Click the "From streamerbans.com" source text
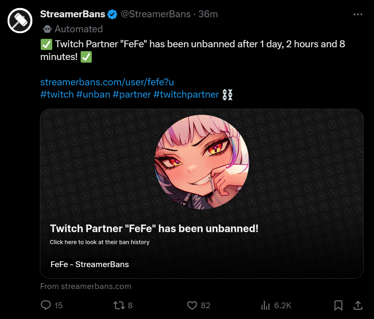This screenshot has height=319, width=374. click(86, 286)
